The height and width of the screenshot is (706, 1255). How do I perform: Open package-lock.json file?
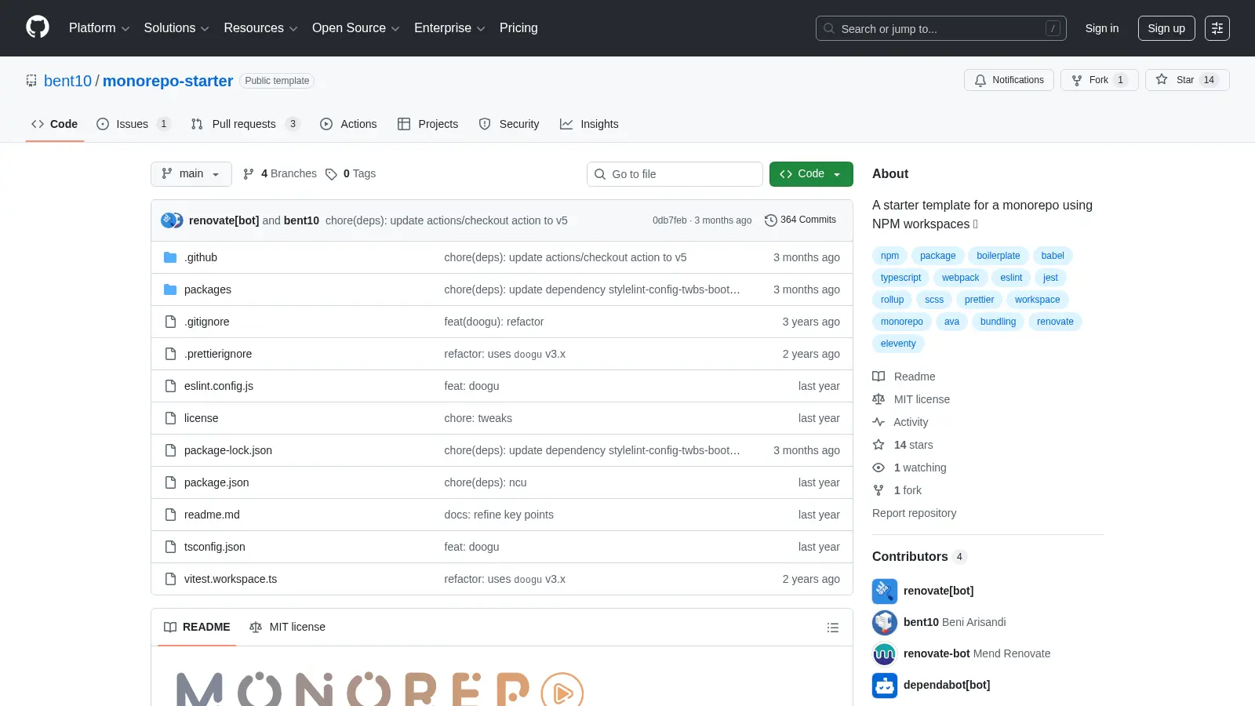point(228,450)
